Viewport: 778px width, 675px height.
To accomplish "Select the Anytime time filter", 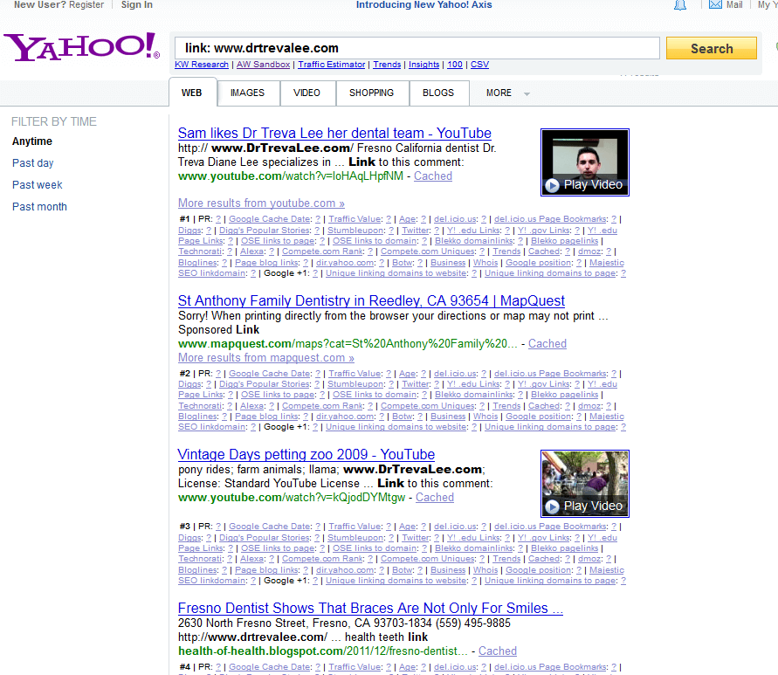I will [x=32, y=141].
